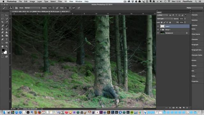
Task: Reset default foreground and background colors
Action: coord(2,53)
